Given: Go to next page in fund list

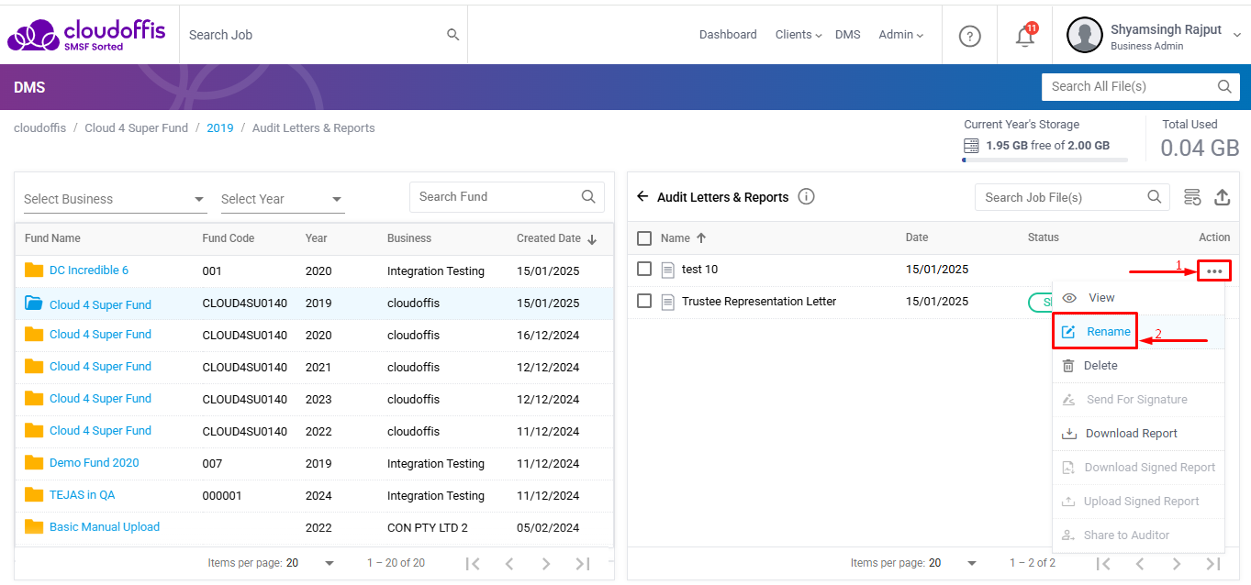Looking at the screenshot, I should click(545, 564).
